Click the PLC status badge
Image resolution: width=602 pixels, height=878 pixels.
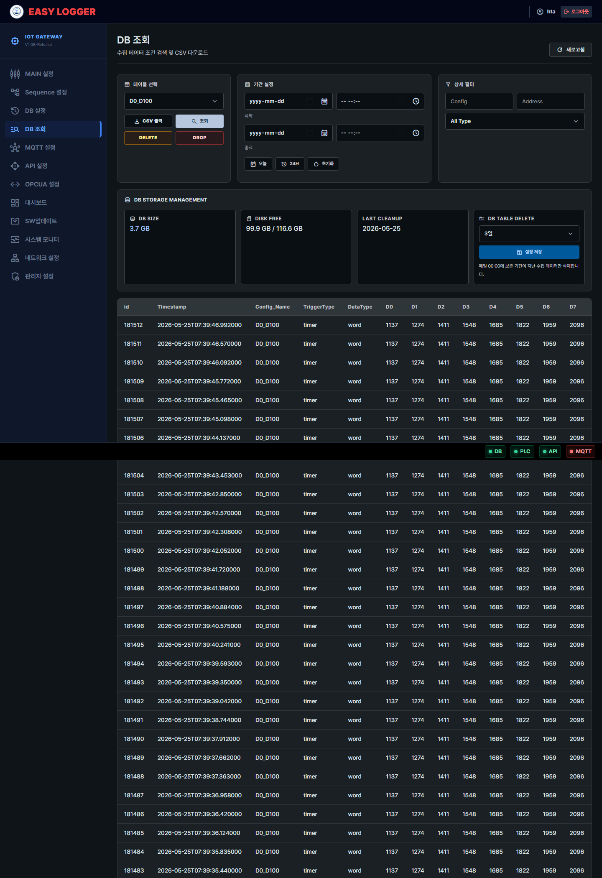tap(522, 452)
